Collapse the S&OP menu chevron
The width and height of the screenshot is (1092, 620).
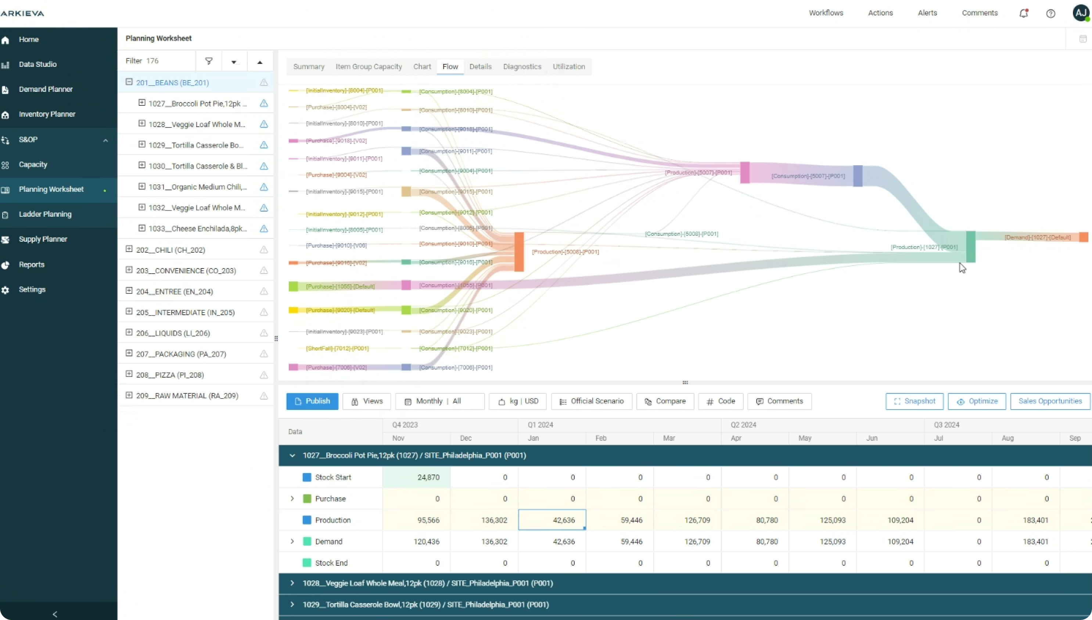pyautogui.click(x=105, y=140)
